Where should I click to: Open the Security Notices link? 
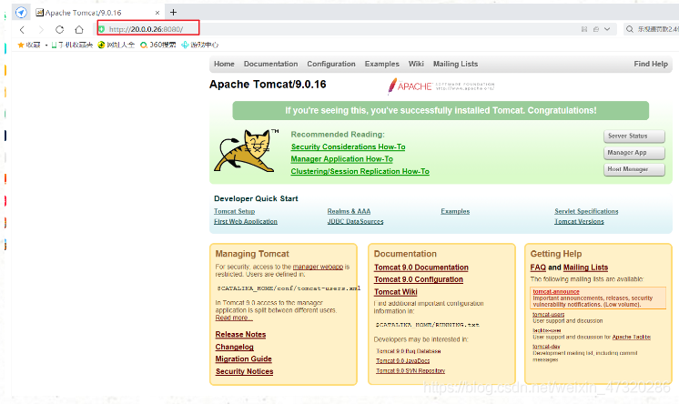point(244,371)
